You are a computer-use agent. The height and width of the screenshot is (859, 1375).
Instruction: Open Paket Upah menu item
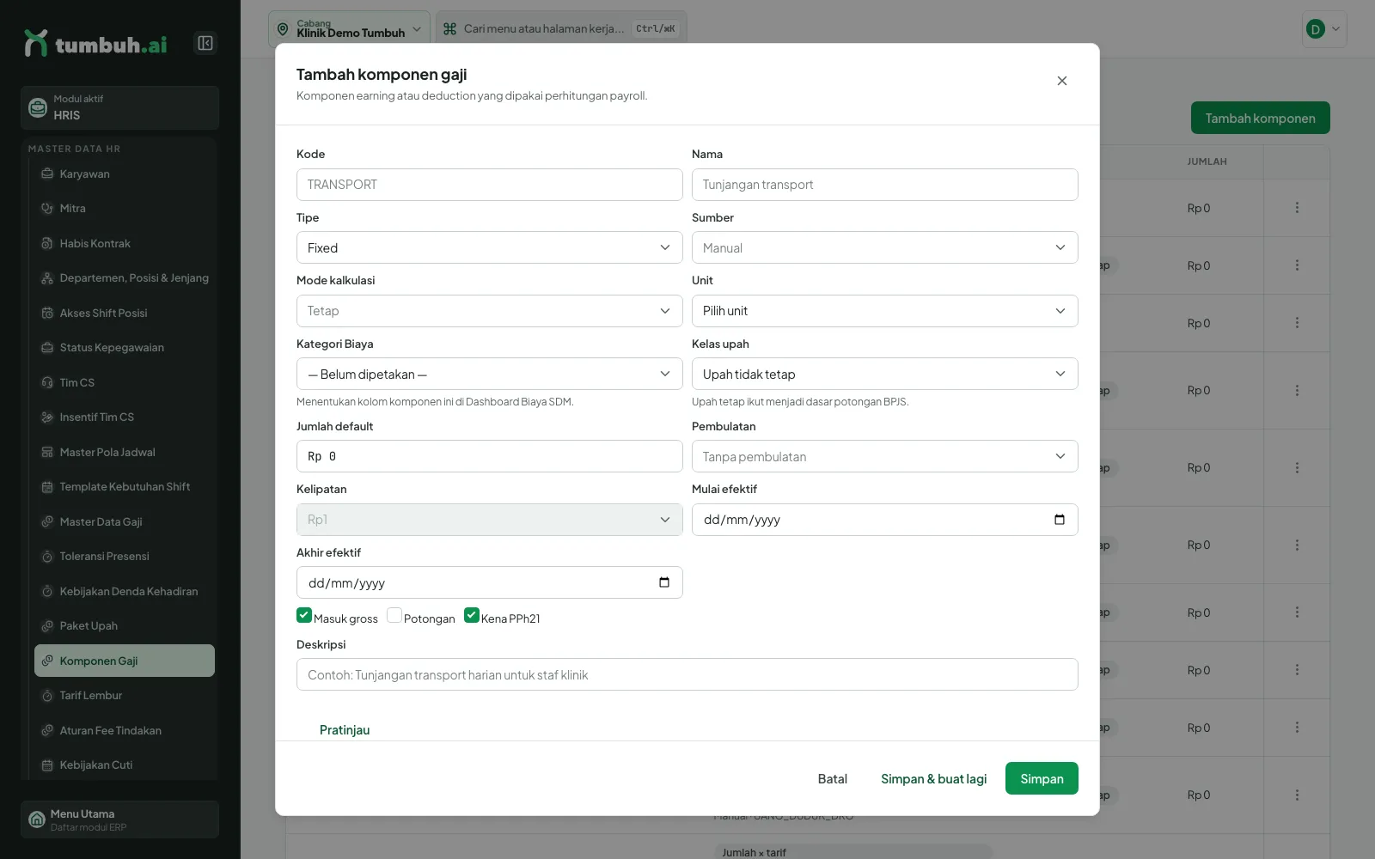pos(125,625)
